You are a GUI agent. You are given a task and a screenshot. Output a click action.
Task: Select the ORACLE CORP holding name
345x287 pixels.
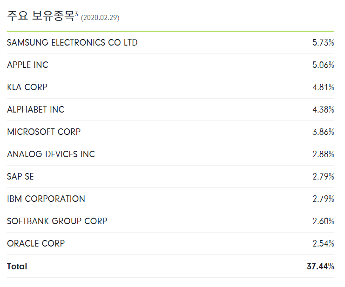pyautogui.click(x=36, y=244)
